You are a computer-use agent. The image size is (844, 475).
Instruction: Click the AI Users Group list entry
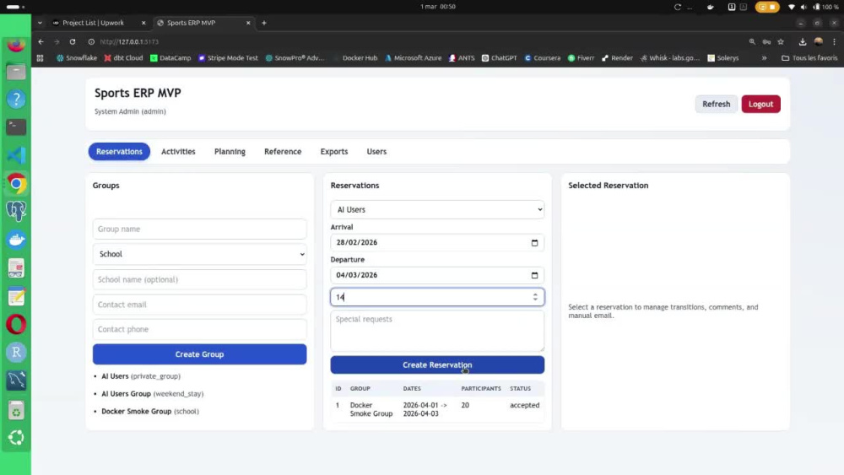[x=152, y=394]
